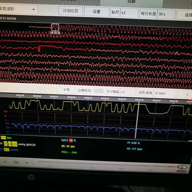Change the 波形速度 25 mm/s selector
The height and width of the screenshot is (192, 192).
tap(157, 93)
